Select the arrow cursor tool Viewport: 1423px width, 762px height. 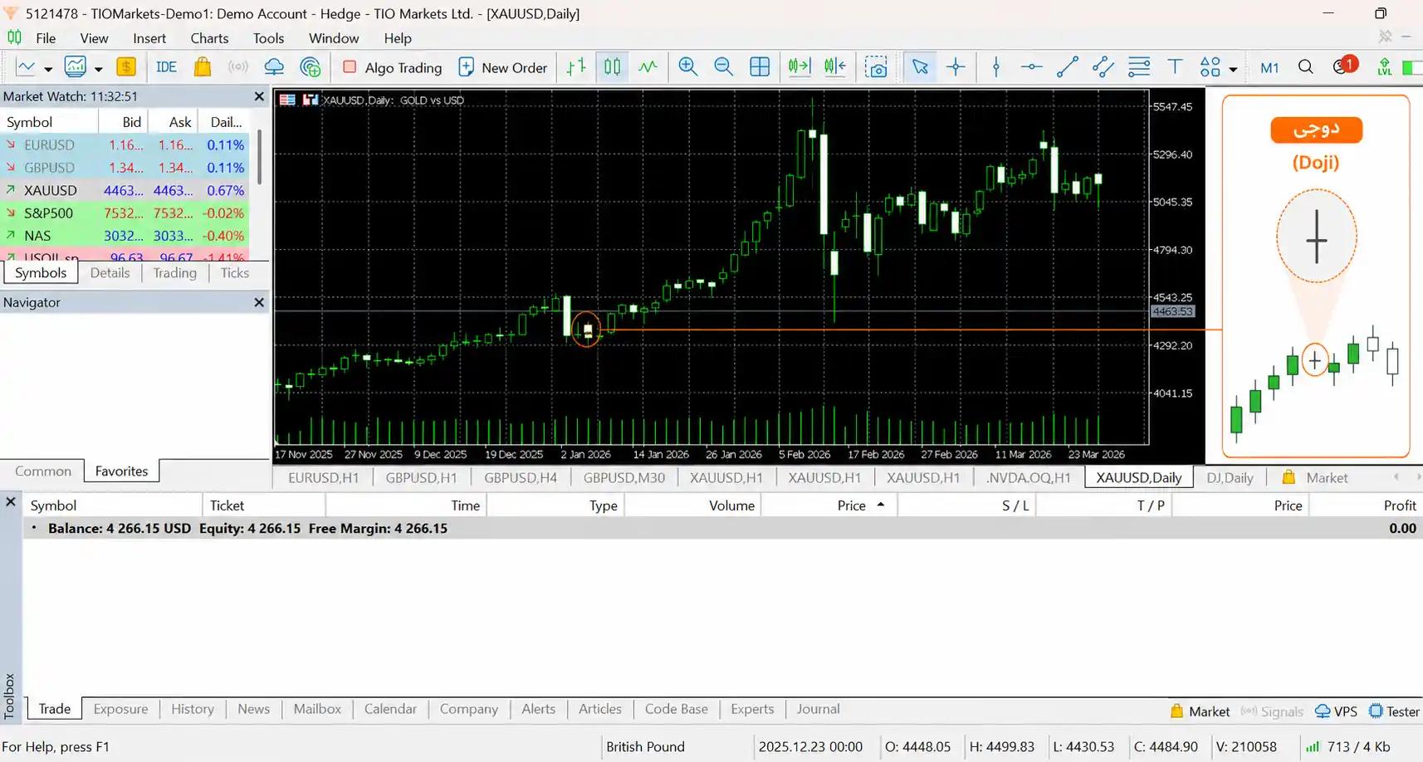pos(920,67)
